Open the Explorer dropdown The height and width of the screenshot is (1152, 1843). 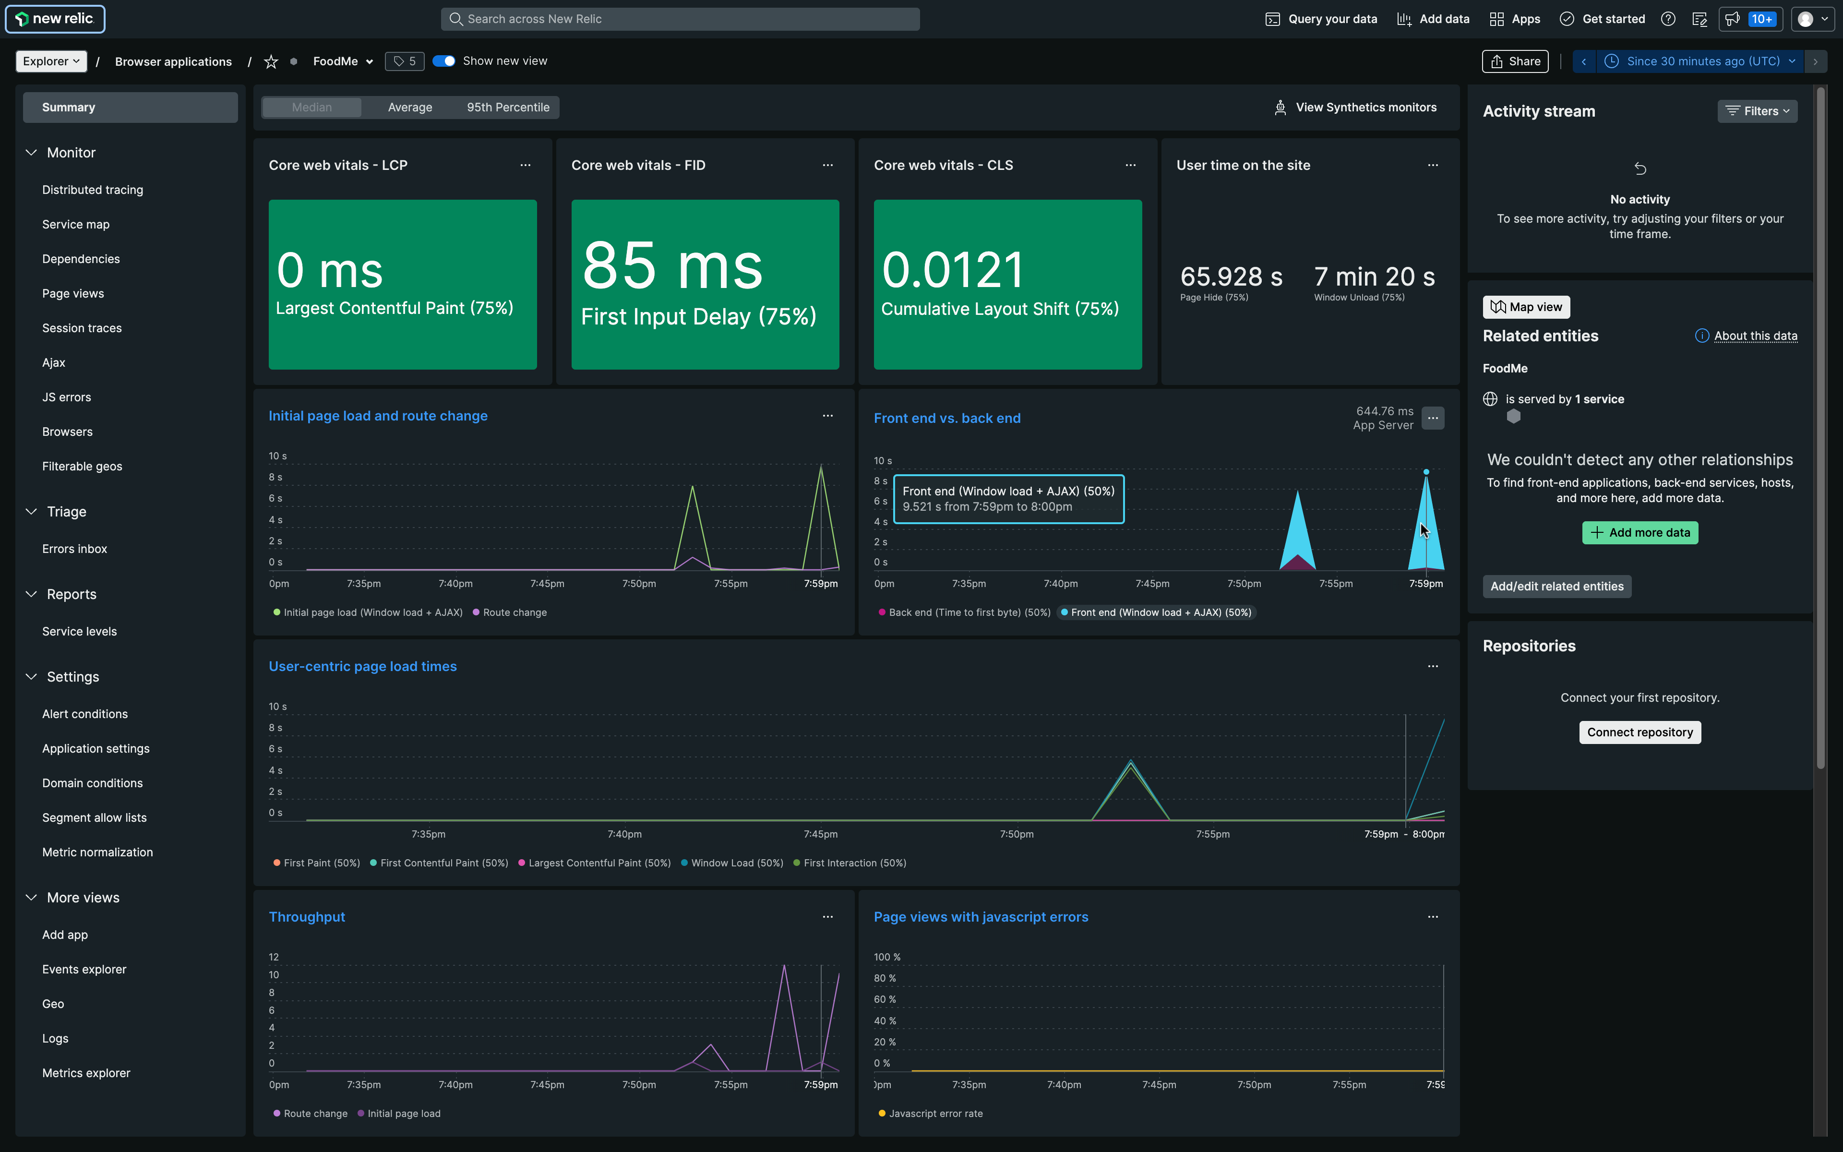51,62
